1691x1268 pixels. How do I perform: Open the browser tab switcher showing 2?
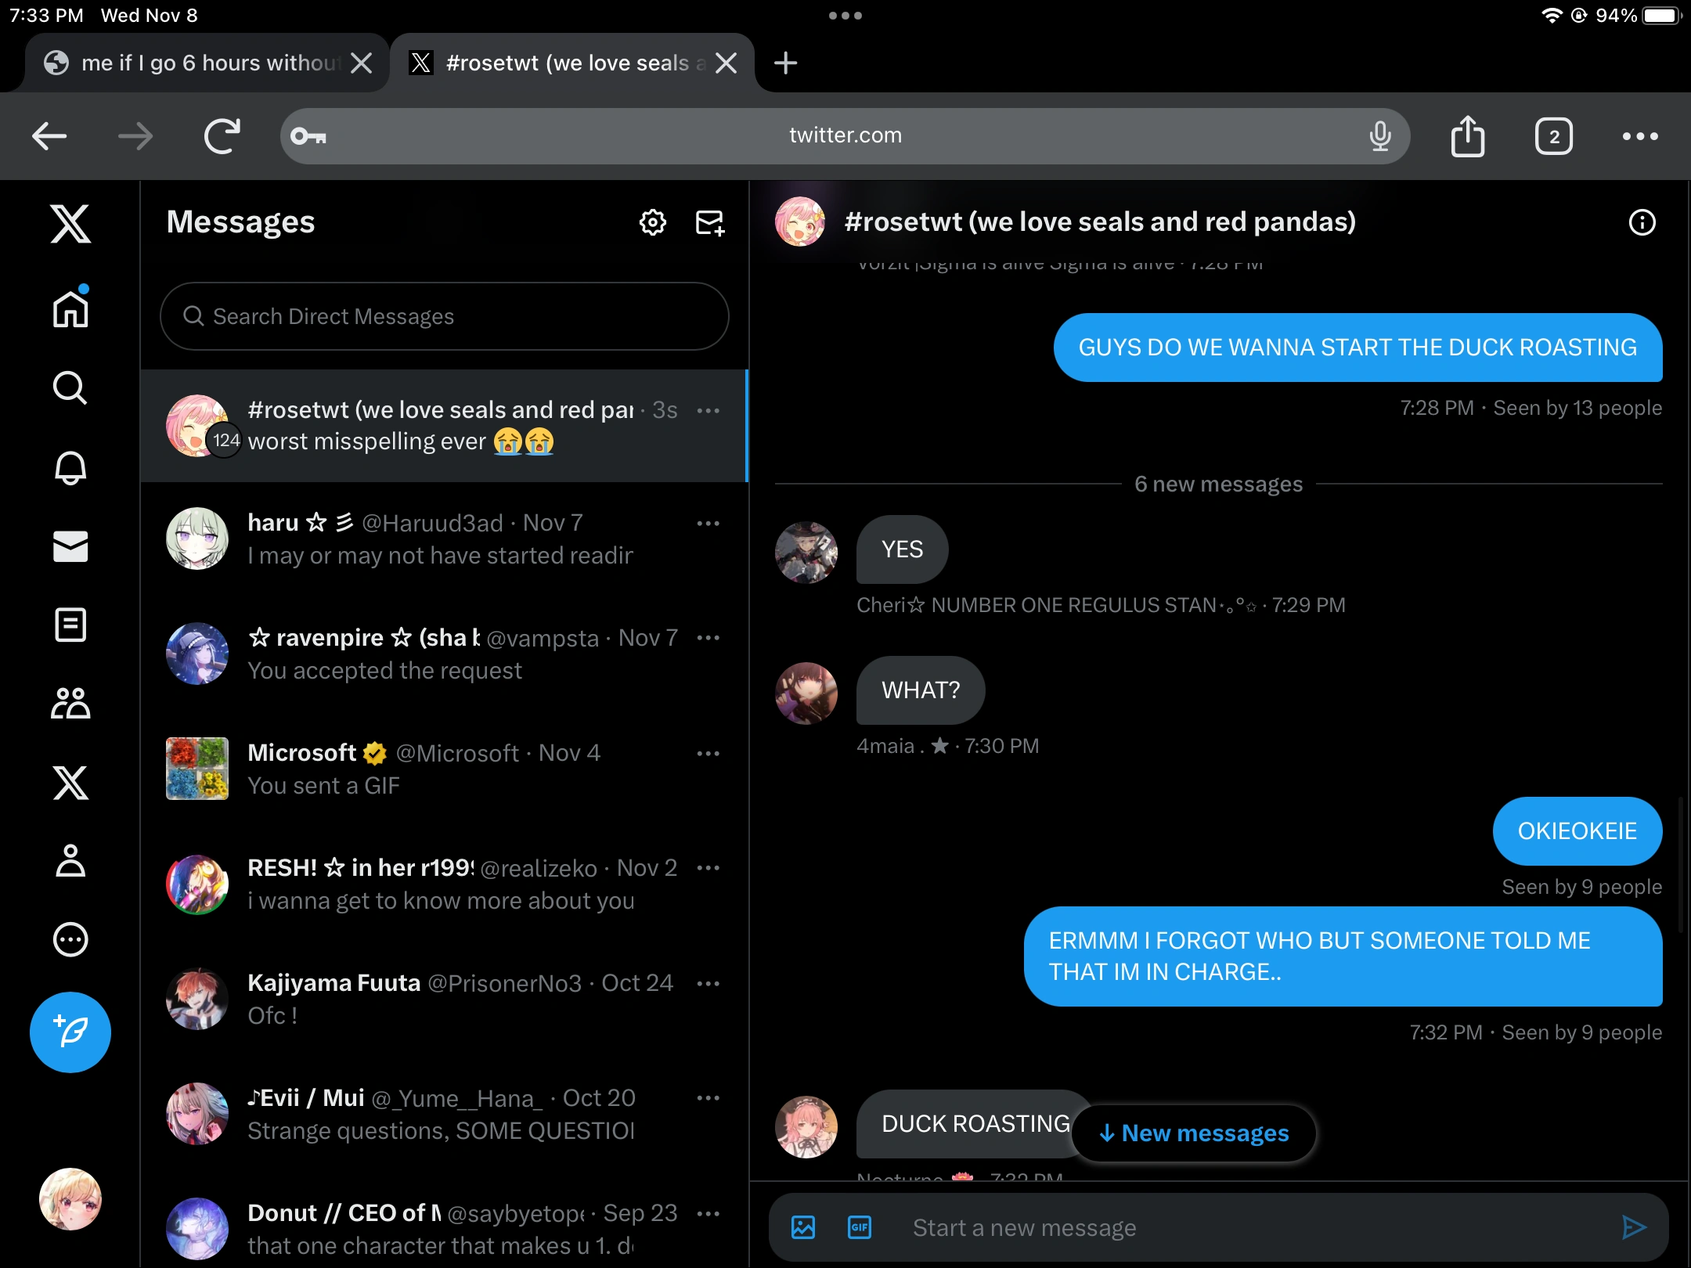(x=1553, y=136)
